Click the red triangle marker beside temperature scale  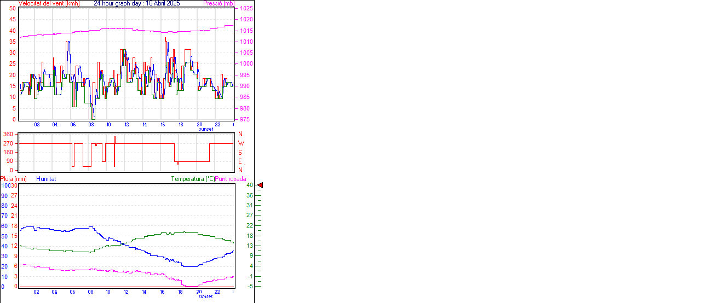pos(260,185)
